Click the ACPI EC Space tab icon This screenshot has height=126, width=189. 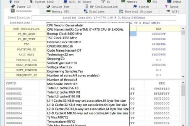tap(65, 1)
